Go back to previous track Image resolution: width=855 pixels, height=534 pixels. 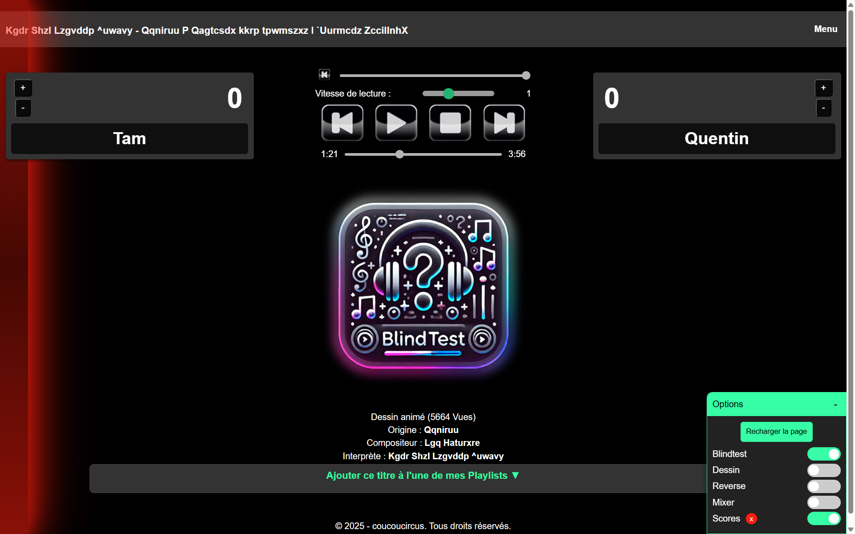(342, 123)
